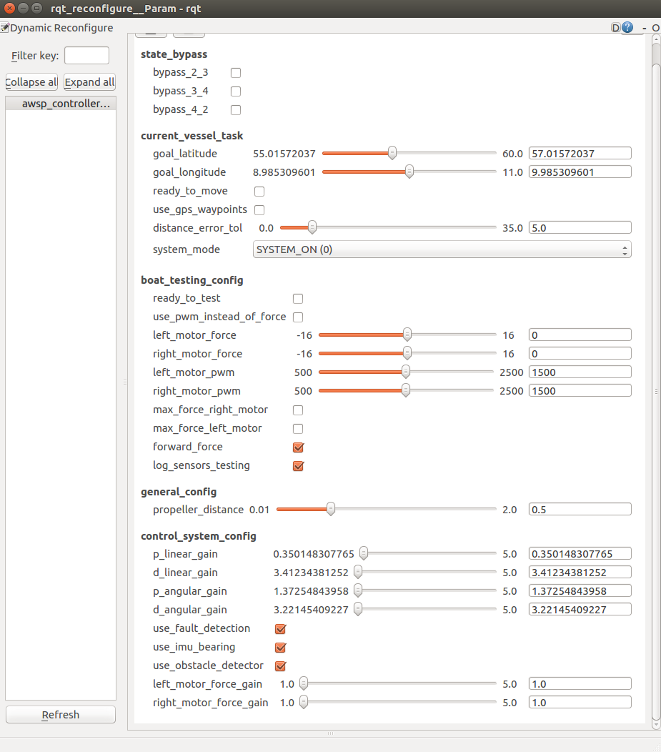Check max_force_left_motor box
This screenshot has height=752, width=661.
pos(298,429)
